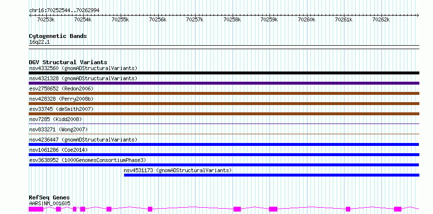The image size is (433, 214).
Task: Open variant label nsv4332560 (gnomADStructuralVariants)
Action: pyautogui.click(x=83, y=68)
